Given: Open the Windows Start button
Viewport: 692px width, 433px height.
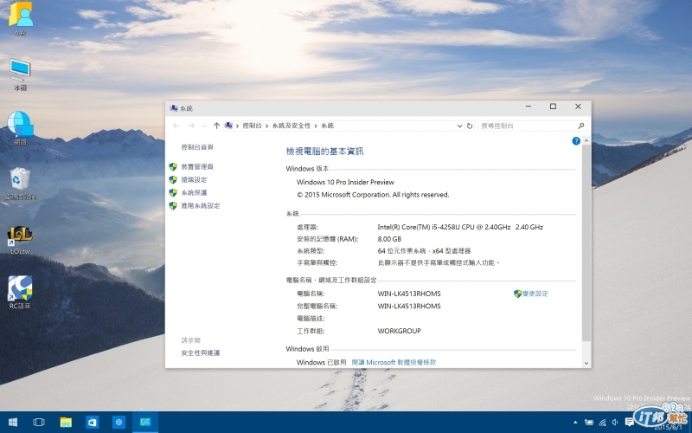Looking at the screenshot, I should 13,423.
